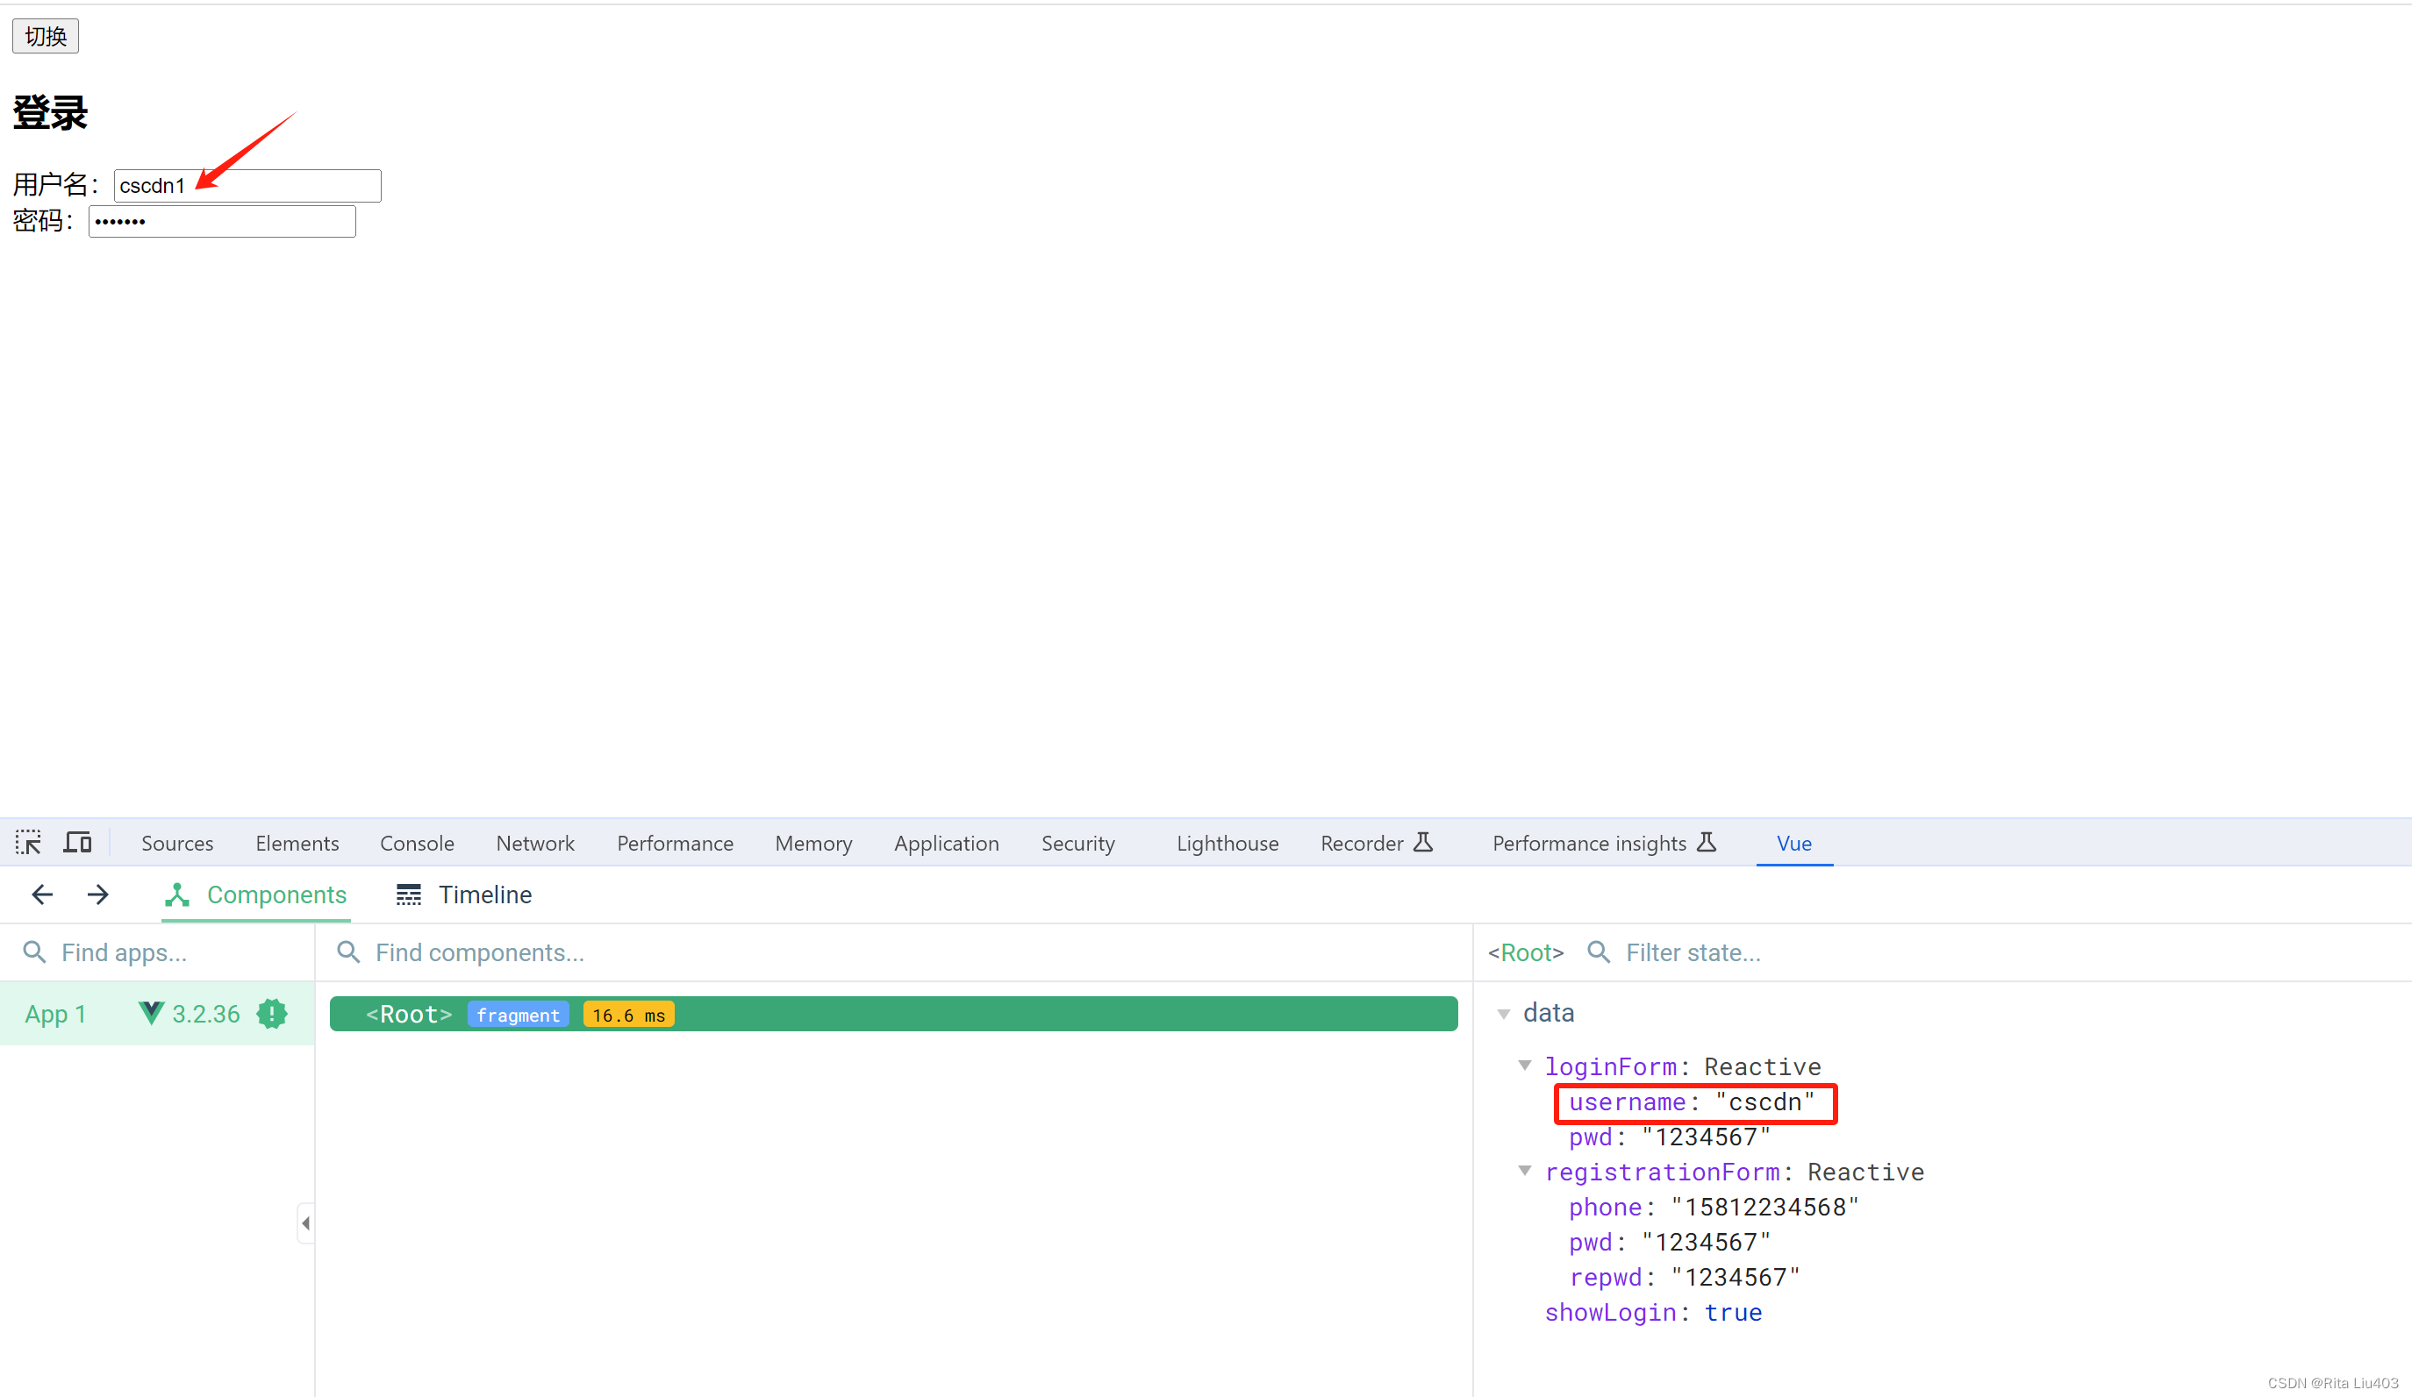
Task: Click the Filter state search icon
Action: click(x=1599, y=952)
